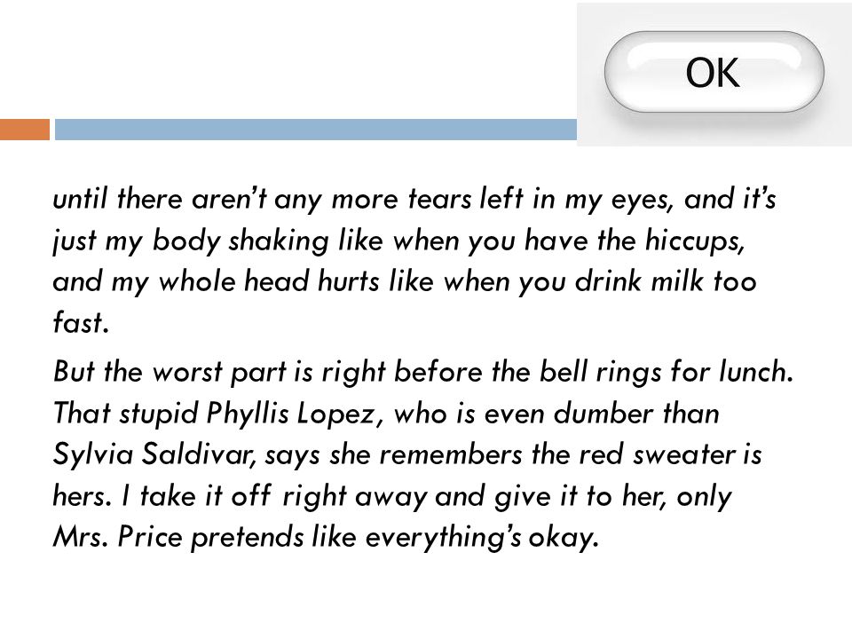
Task: Click the word "until" starting the passage
Action: pyautogui.click(x=80, y=198)
